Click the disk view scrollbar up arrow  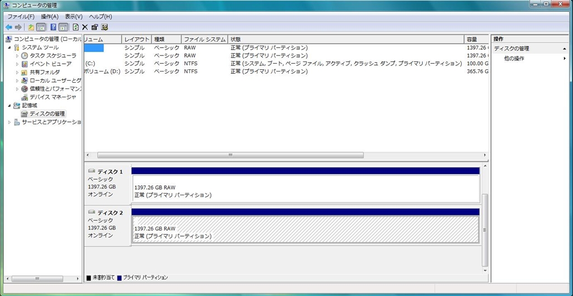point(485,166)
